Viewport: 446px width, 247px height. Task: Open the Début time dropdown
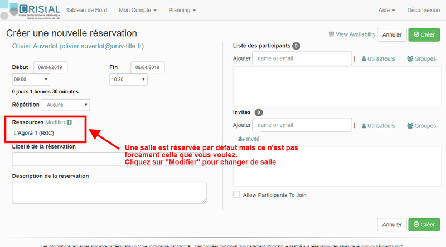coord(31,80)
